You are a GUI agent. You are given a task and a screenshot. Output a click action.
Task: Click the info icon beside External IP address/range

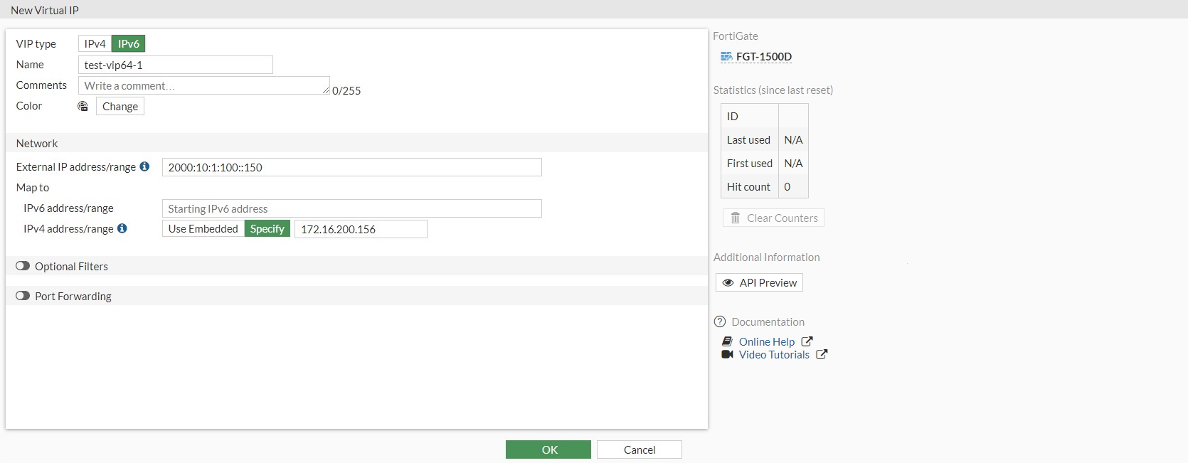144,166
